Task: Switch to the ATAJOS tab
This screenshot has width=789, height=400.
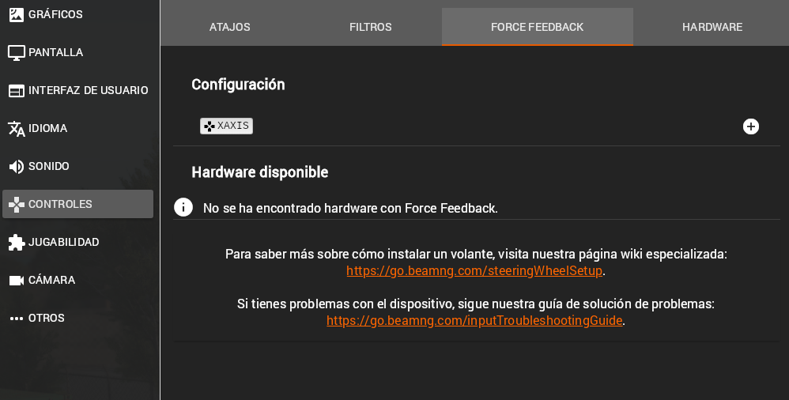Action: click(229, 27)
